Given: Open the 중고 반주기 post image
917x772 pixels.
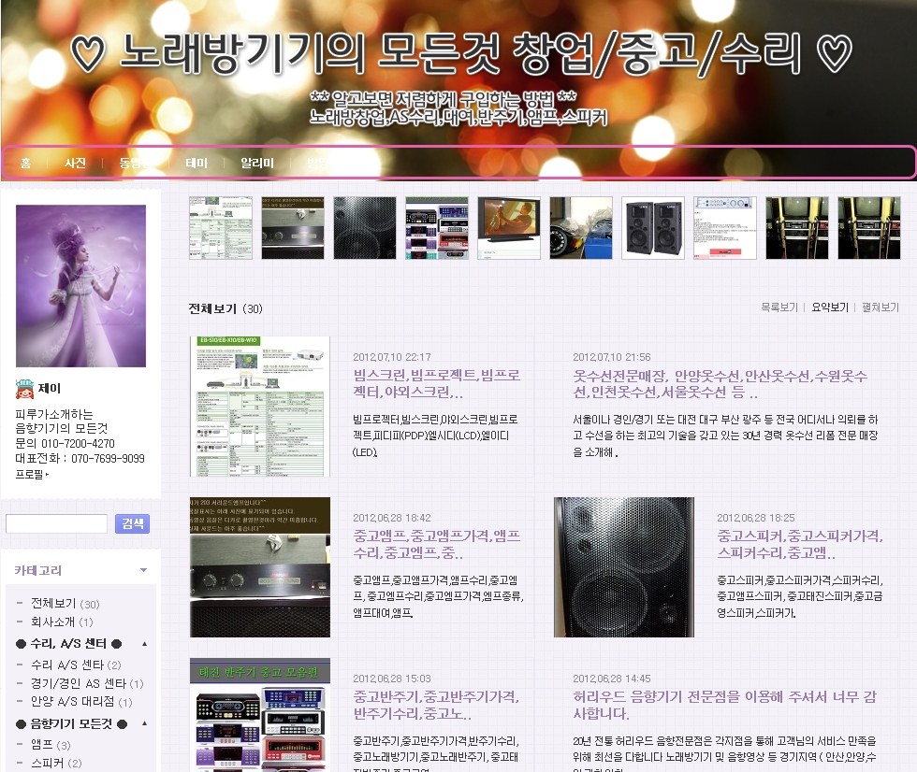Looking at the screenshot, I should [x=259, y=714].
